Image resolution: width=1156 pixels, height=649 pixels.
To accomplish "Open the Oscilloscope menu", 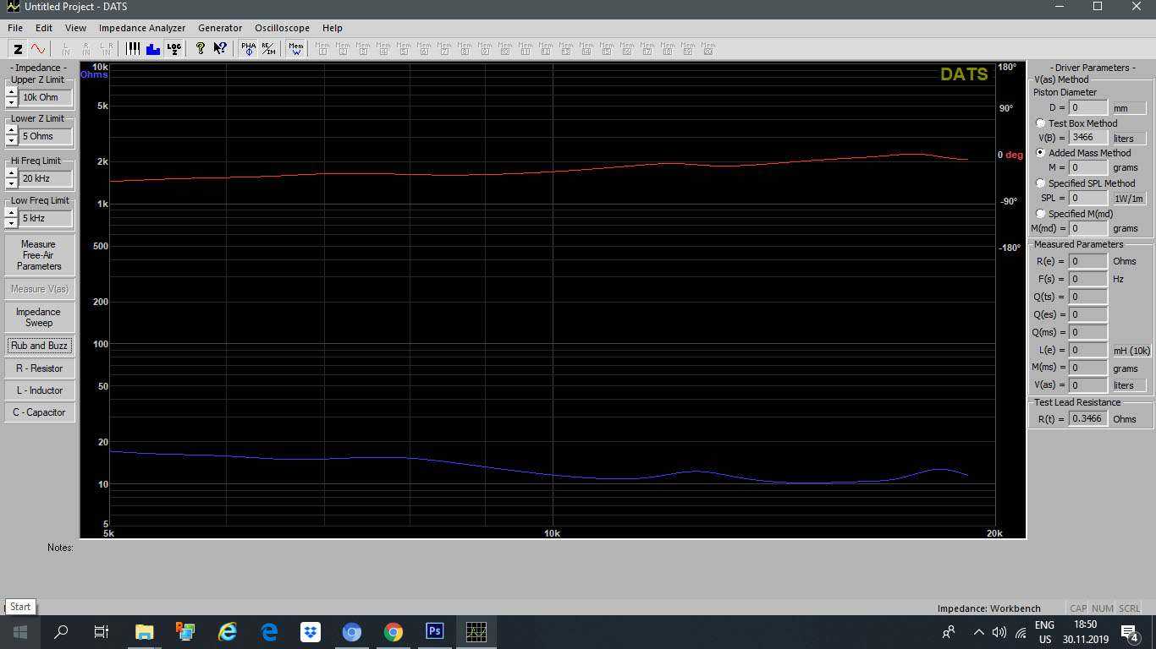I will (x=282, y=28).
